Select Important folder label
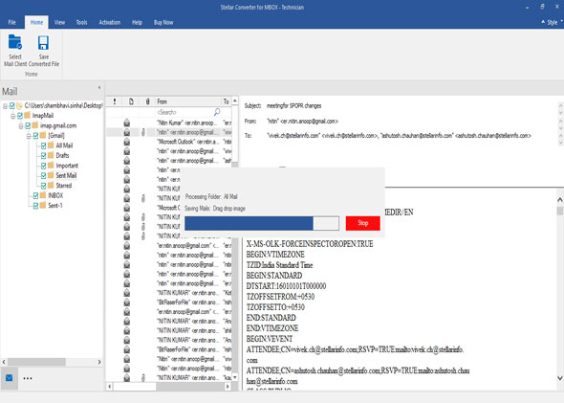Image resolution: width=564 pixels, height=403 pixels. click(67, 166)
